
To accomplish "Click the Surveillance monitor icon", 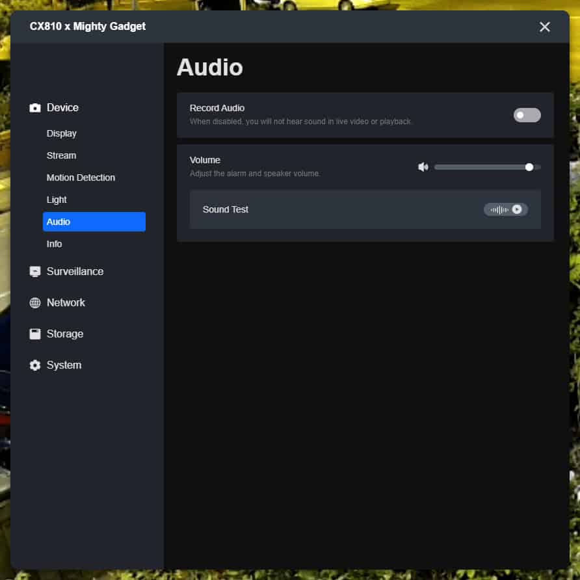I will click(35, 272).
